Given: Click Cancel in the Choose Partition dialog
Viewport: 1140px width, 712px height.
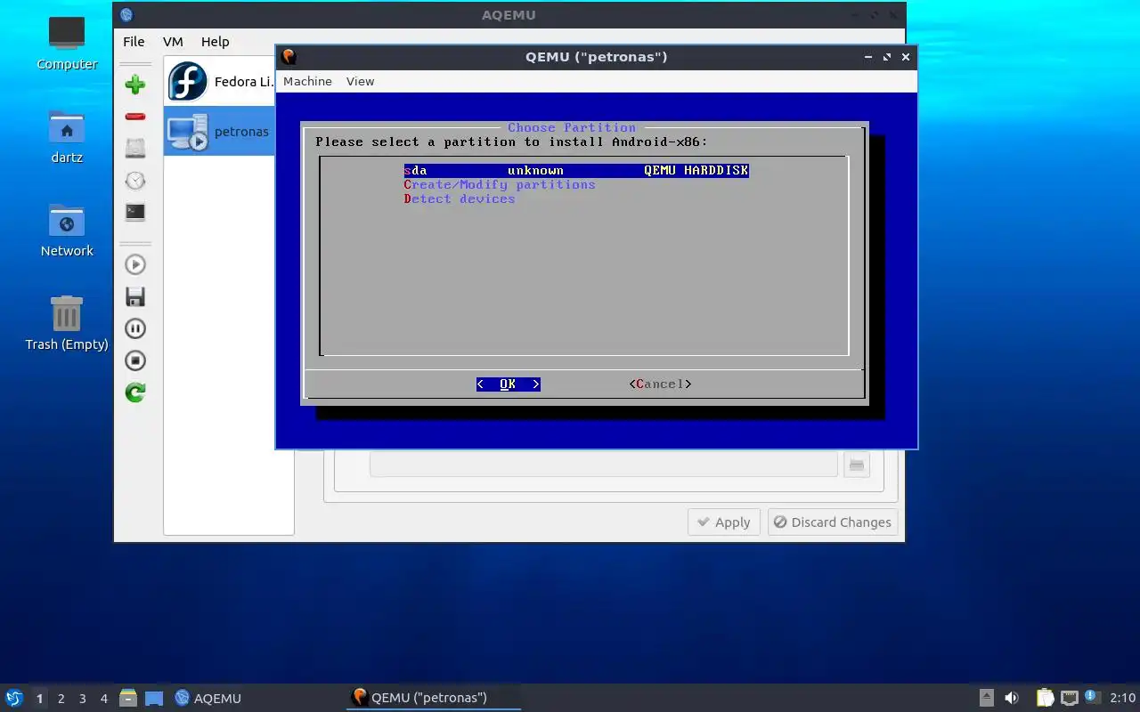Looking at the screenshot, I should point(660,384).
